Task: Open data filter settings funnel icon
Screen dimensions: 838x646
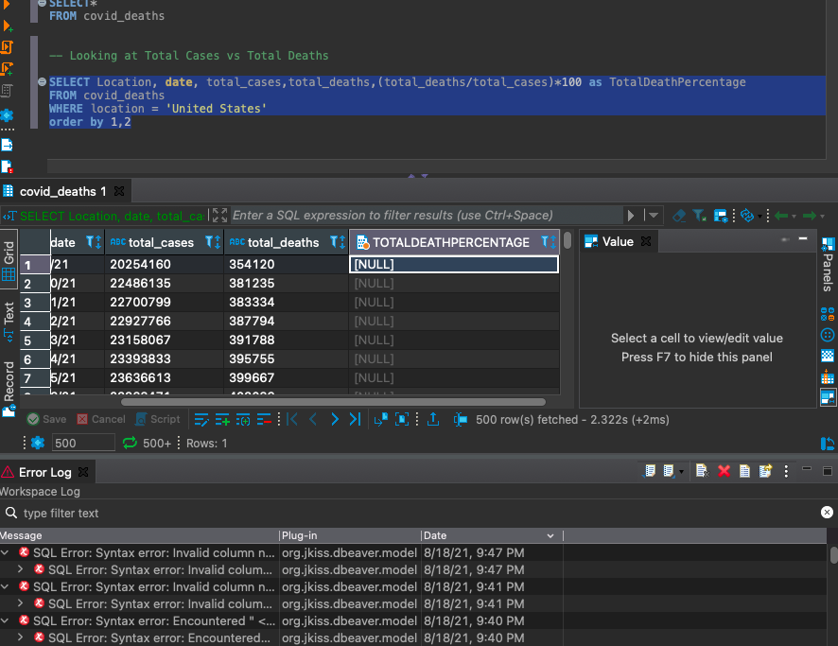Action: tap(697, 216)
